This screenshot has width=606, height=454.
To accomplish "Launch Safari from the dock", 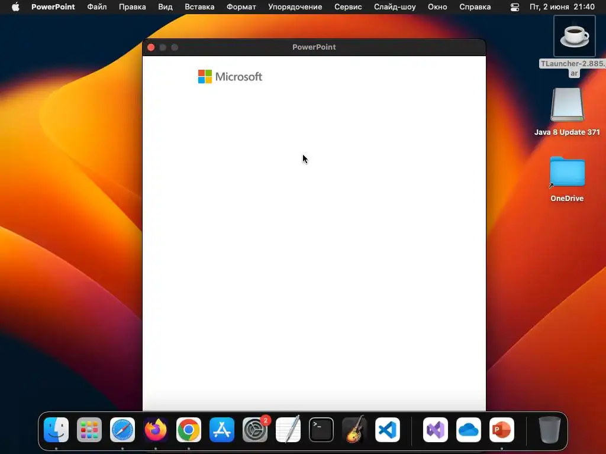I will coord(123,430).
